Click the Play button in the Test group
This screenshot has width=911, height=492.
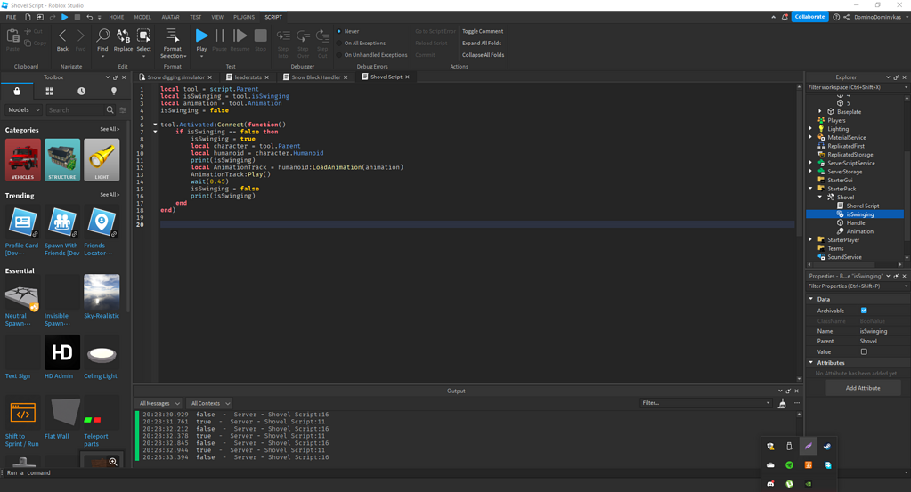(201, 37)
